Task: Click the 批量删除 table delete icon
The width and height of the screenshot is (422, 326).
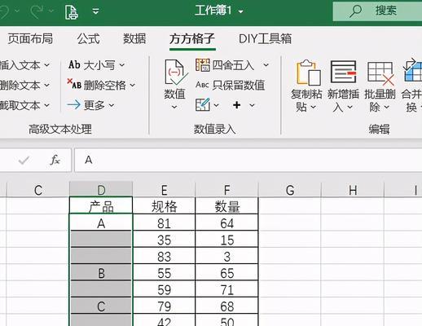Action: click(380, 73)
